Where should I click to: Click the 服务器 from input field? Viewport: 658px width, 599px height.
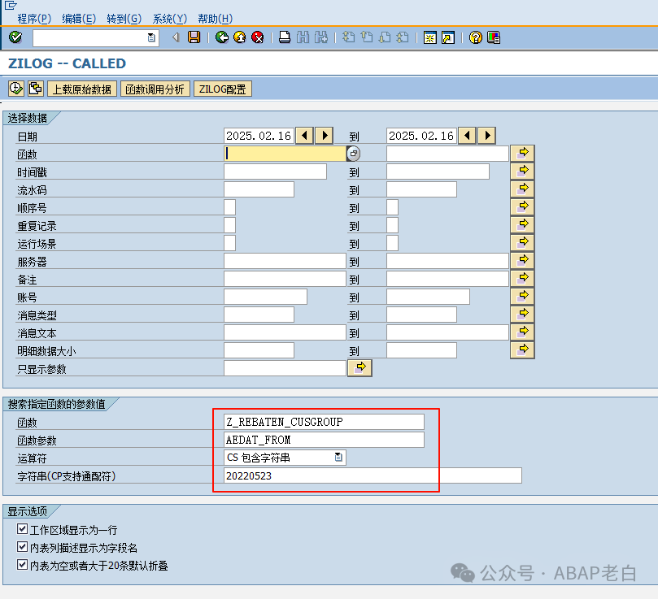click(285, 261)
